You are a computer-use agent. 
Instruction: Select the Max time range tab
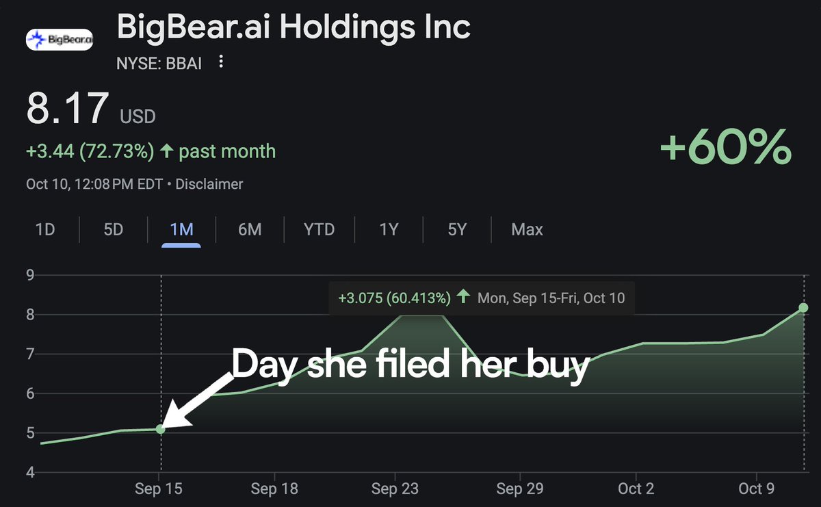[527, 229]
